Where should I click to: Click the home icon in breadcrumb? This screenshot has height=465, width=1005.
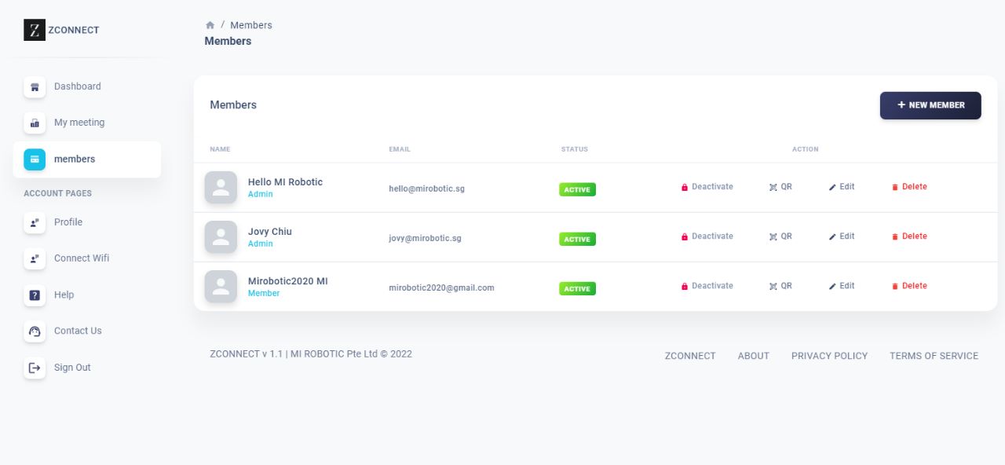tap(210, 25)
